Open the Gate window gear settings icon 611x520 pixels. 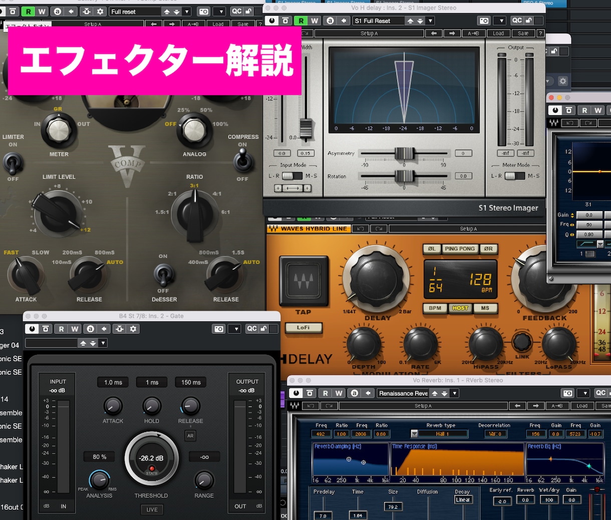pyautogui.click(x=133, y=329)
